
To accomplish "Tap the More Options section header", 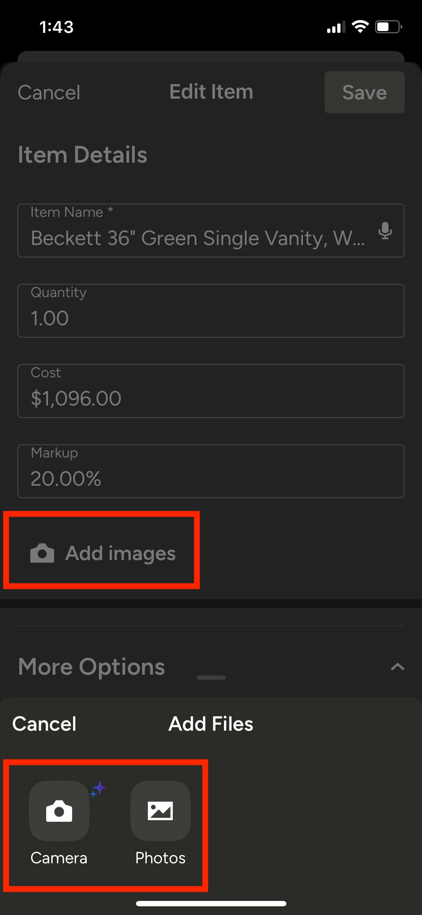I will (x=92, y=666).
